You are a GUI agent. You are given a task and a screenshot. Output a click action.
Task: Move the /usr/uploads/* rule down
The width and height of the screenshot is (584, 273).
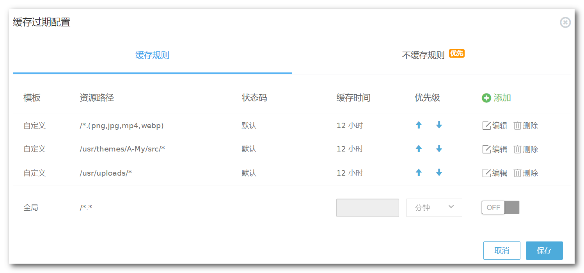439,173
